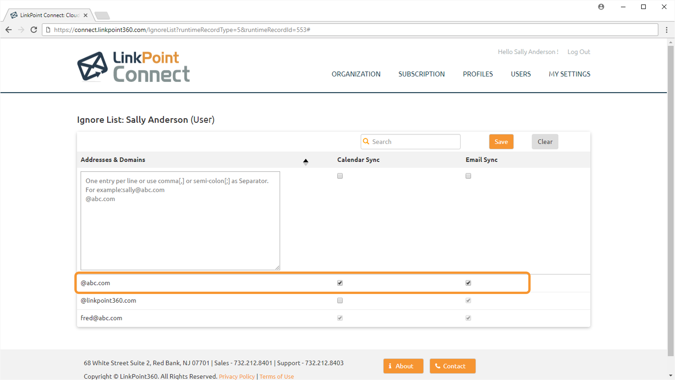Select the @linkpoint360.com entry

tap(108, 300)
